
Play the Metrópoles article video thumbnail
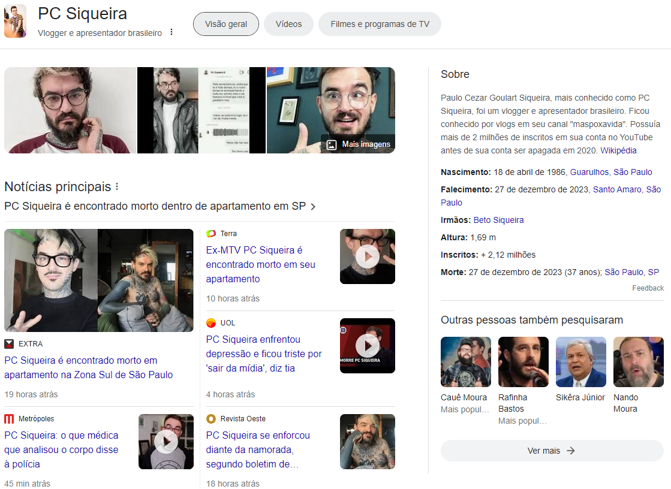[x=166, y=442]
